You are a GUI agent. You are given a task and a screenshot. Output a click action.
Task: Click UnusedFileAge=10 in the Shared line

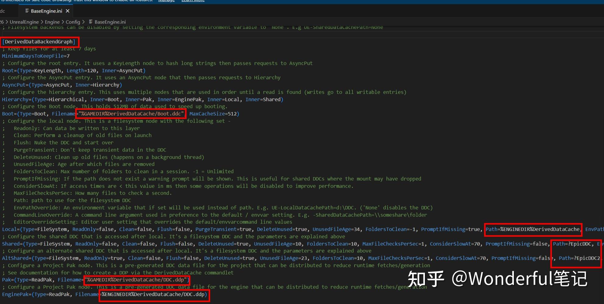tap(277, 244)
